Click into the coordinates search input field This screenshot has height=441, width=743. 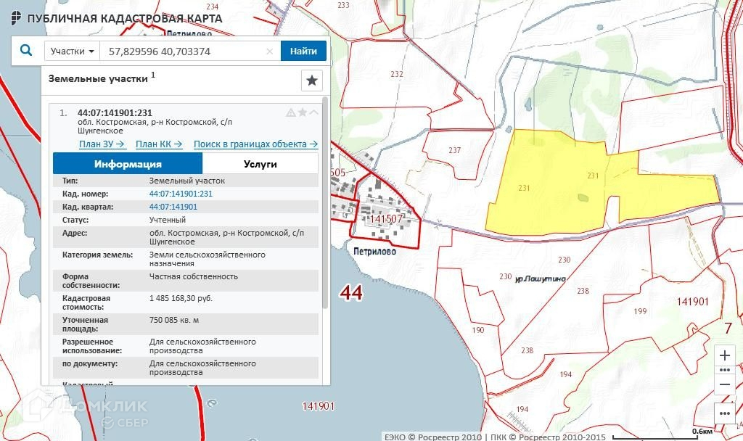pyautogui.click(x=181, y=51)
